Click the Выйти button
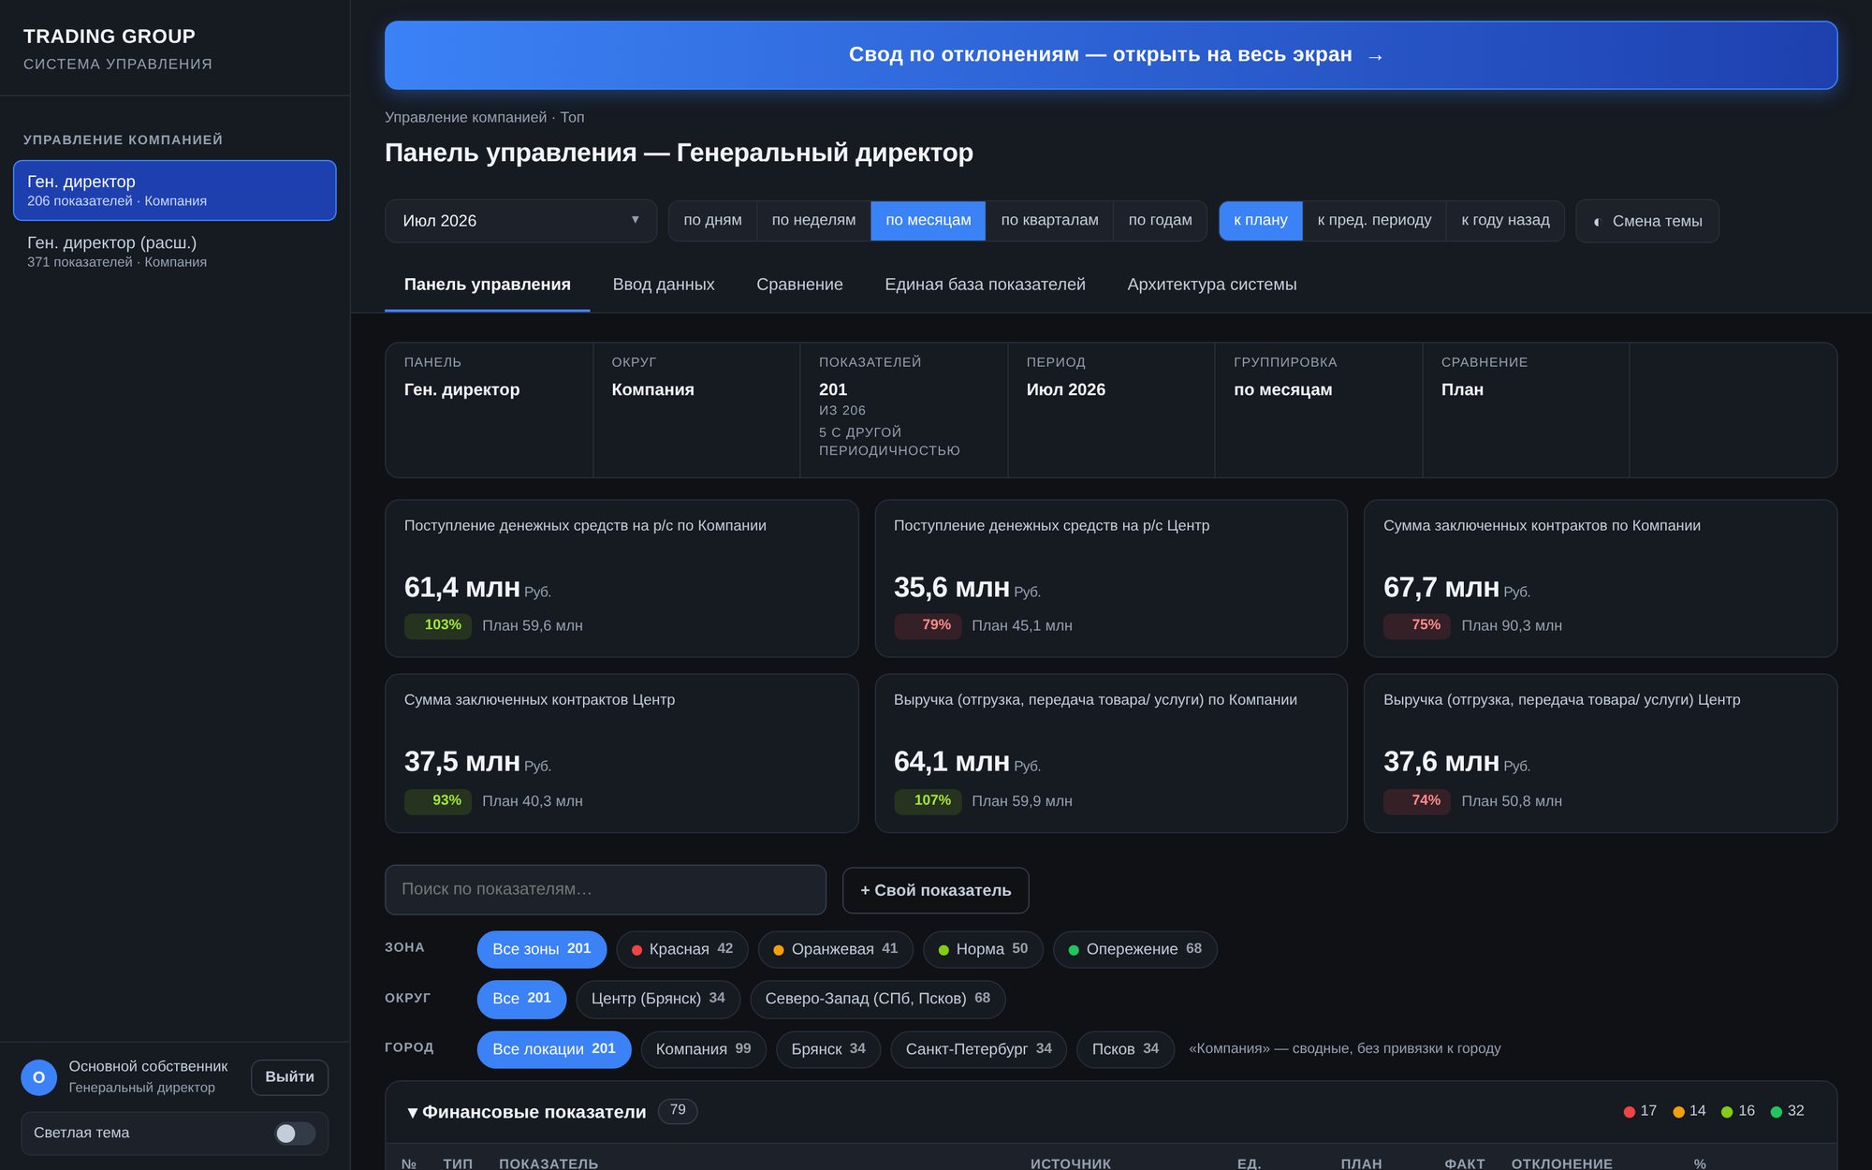Image resolution: width=1872 pixels, height=1170 pixels. (x=289, y=1077)
